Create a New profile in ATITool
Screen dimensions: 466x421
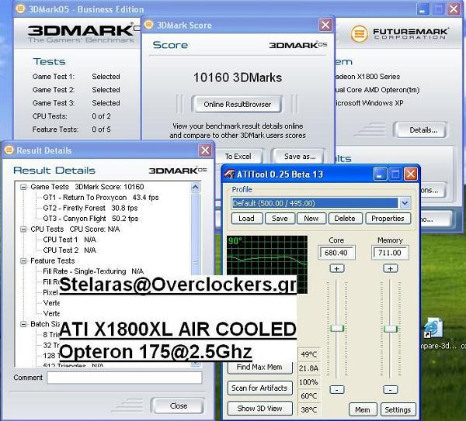[311, 219]
